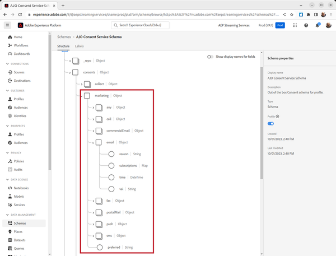The width and height of the screenshot is (336, 256).
Task: Click the Datasets icon in sidebar
Action: 10,240
